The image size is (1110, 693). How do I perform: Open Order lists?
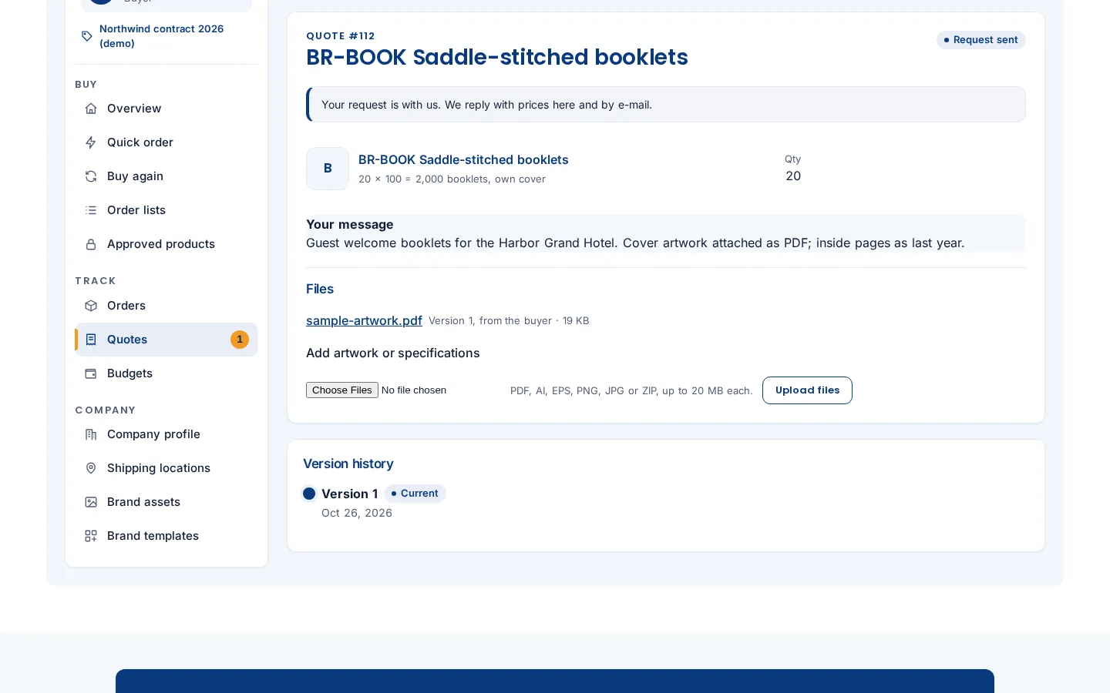tap(166, 210)
